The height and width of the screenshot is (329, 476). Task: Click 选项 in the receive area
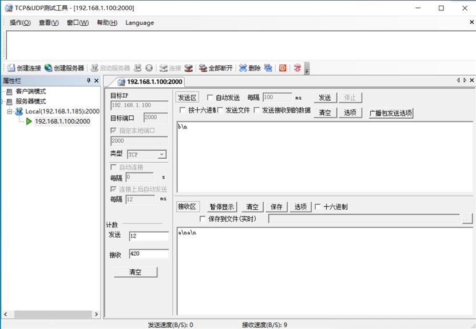[300, 207]
